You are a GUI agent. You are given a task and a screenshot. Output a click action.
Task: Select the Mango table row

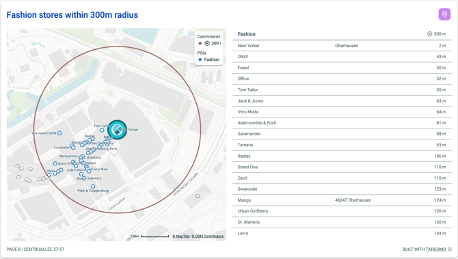pyautogui.click(x=342, y=200)
